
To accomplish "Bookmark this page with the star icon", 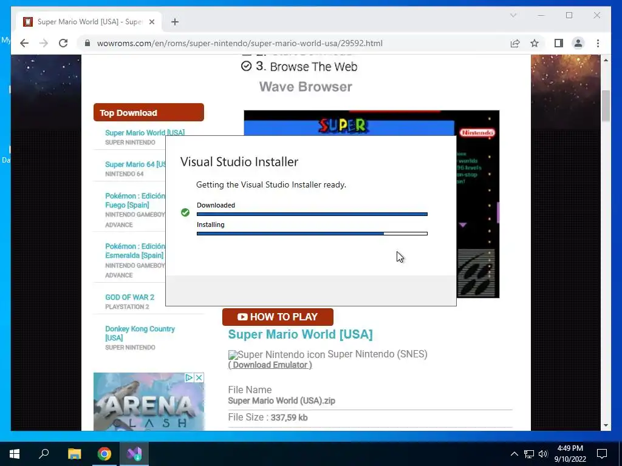I will coord(535,43).
